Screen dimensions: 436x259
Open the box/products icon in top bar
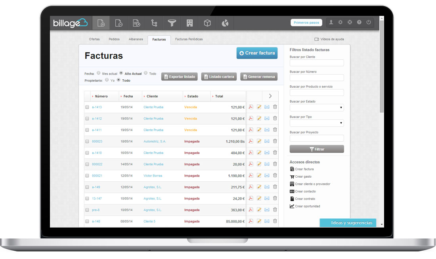point(207,23)
